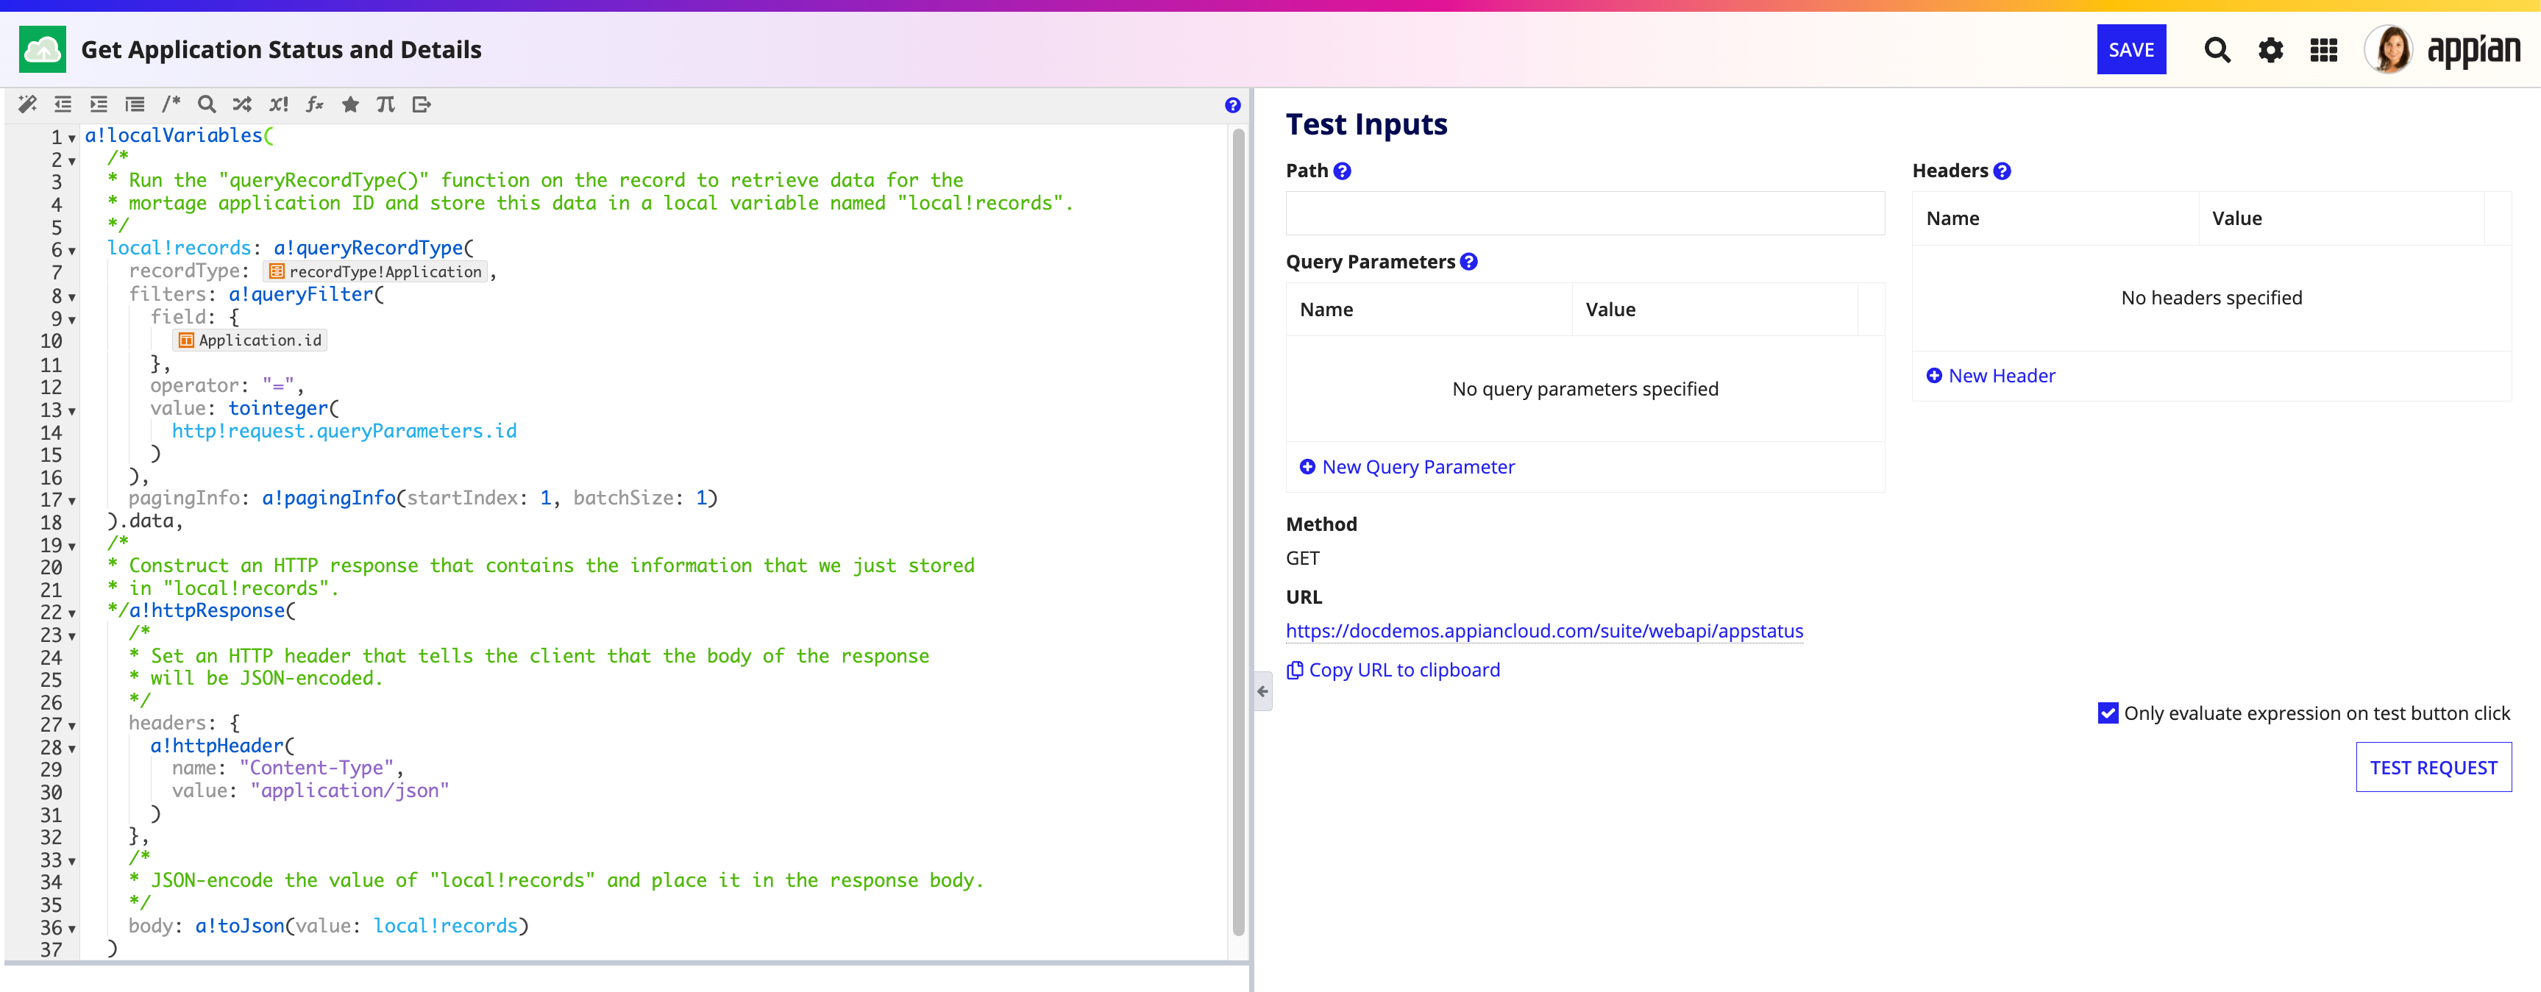Open the navigation grid menu
This screenshot has width=2541, height=992.
tap(2323, 49)
